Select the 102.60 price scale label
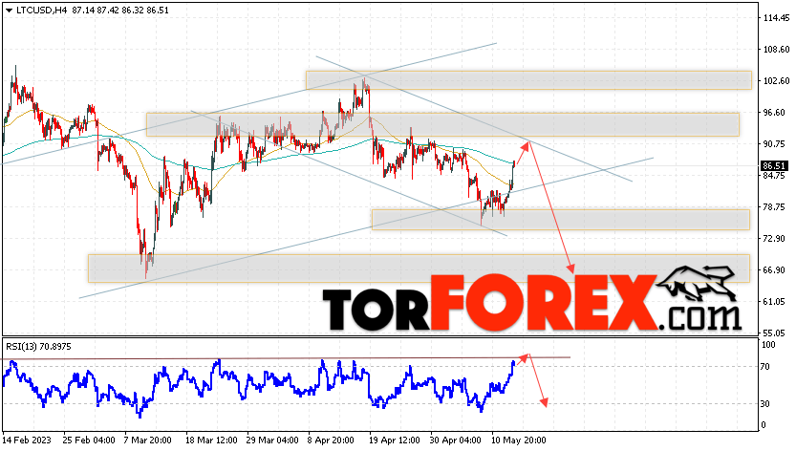This screenshot has width=796, height=451. (x=776, y=81)
